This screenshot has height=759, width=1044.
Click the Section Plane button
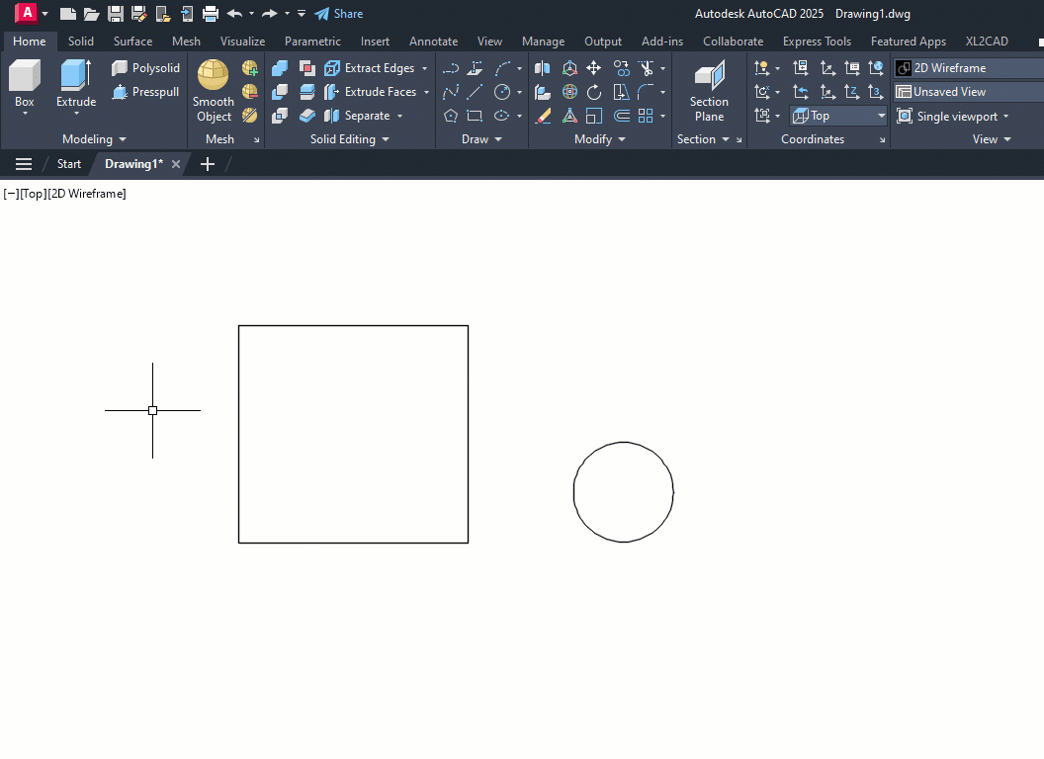(709, 91)
